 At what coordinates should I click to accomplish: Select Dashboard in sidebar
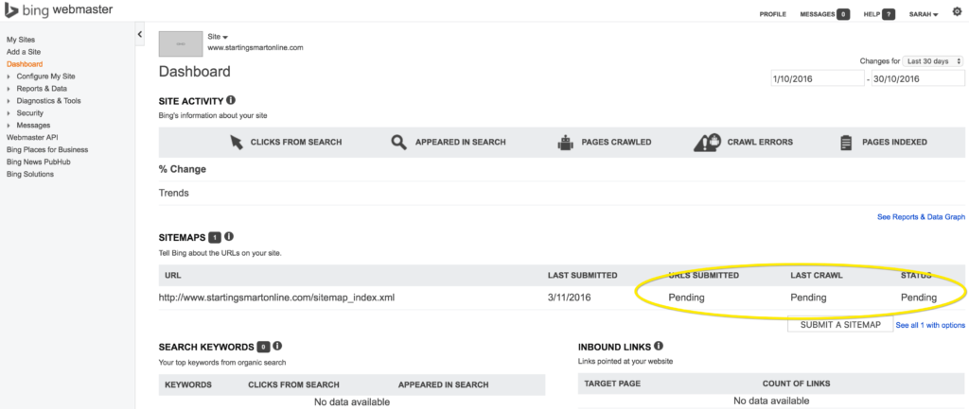pos(25,64)
